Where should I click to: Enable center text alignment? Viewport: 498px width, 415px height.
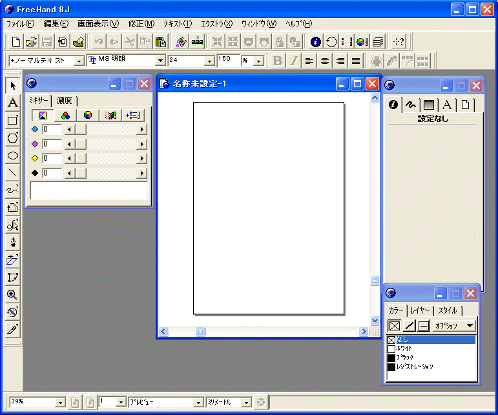pyautogui.click(x=325, y=61)
